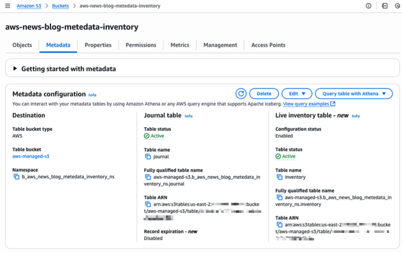402x253 pixels.
Task: Expand Getting started with metadata section
Action: [15, 69]
